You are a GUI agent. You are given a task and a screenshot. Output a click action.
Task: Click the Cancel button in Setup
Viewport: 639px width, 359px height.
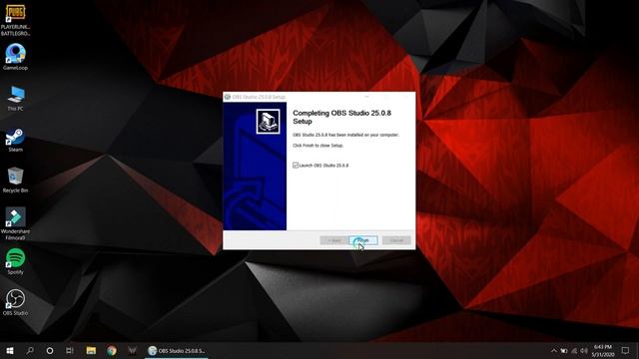(396, 240)
